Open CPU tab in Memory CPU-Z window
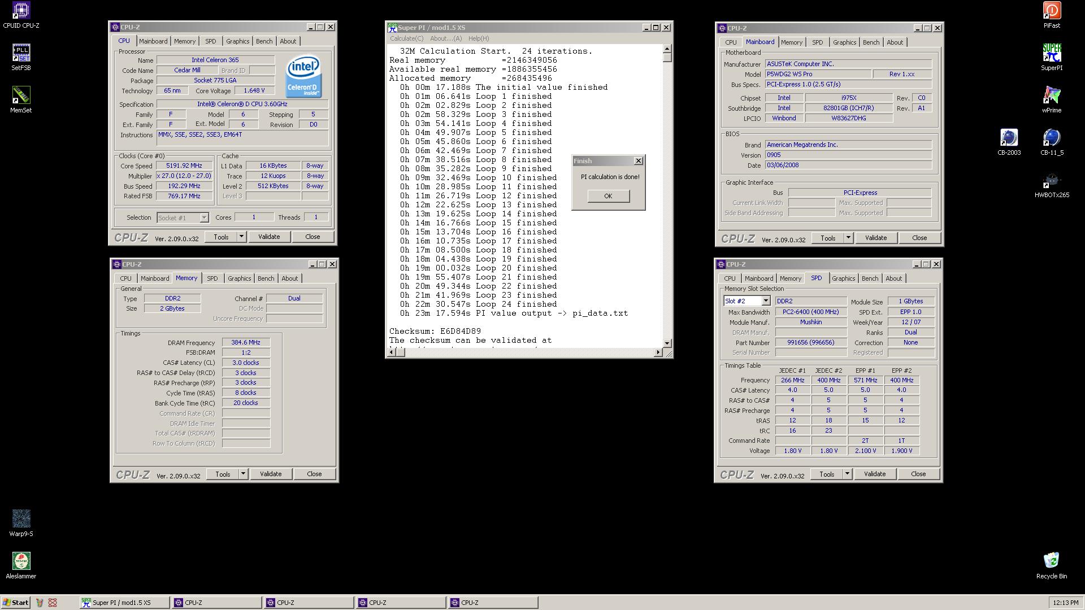This screenshot has width=1085, height=610. click(125, 278)
